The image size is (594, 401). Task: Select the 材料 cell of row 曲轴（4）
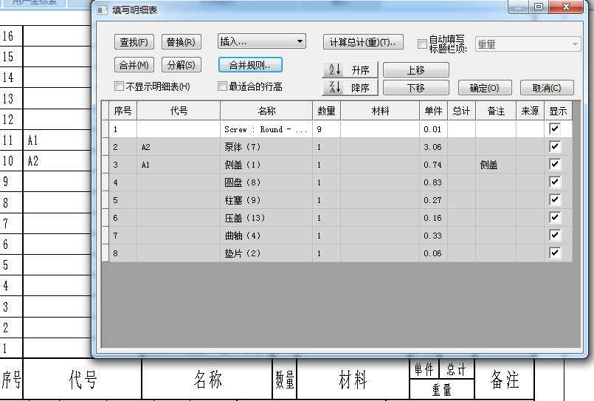coord(380,236)
